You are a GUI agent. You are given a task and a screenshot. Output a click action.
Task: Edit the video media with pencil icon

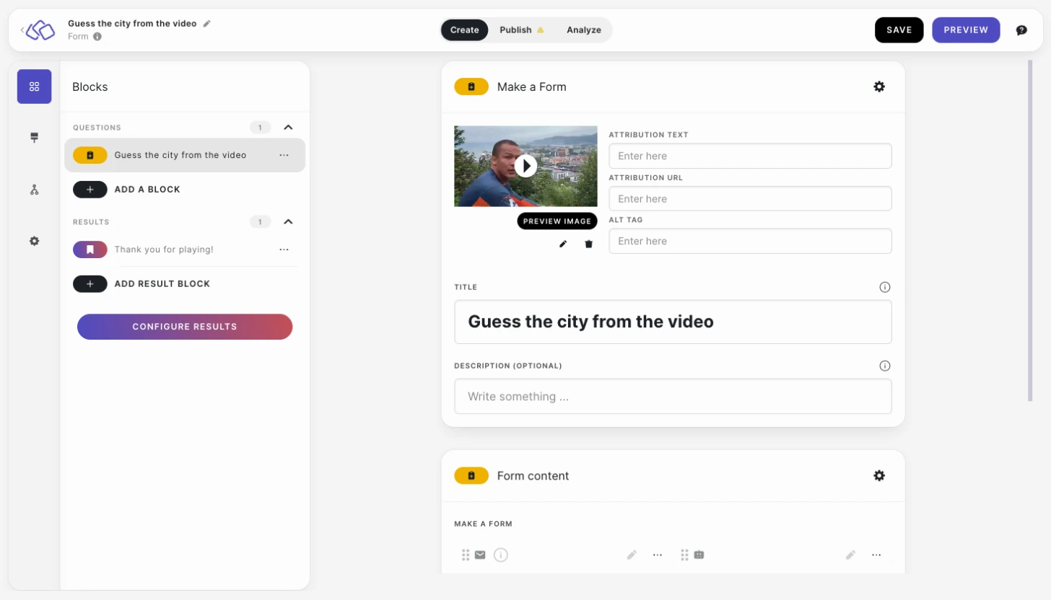point(563,244)
